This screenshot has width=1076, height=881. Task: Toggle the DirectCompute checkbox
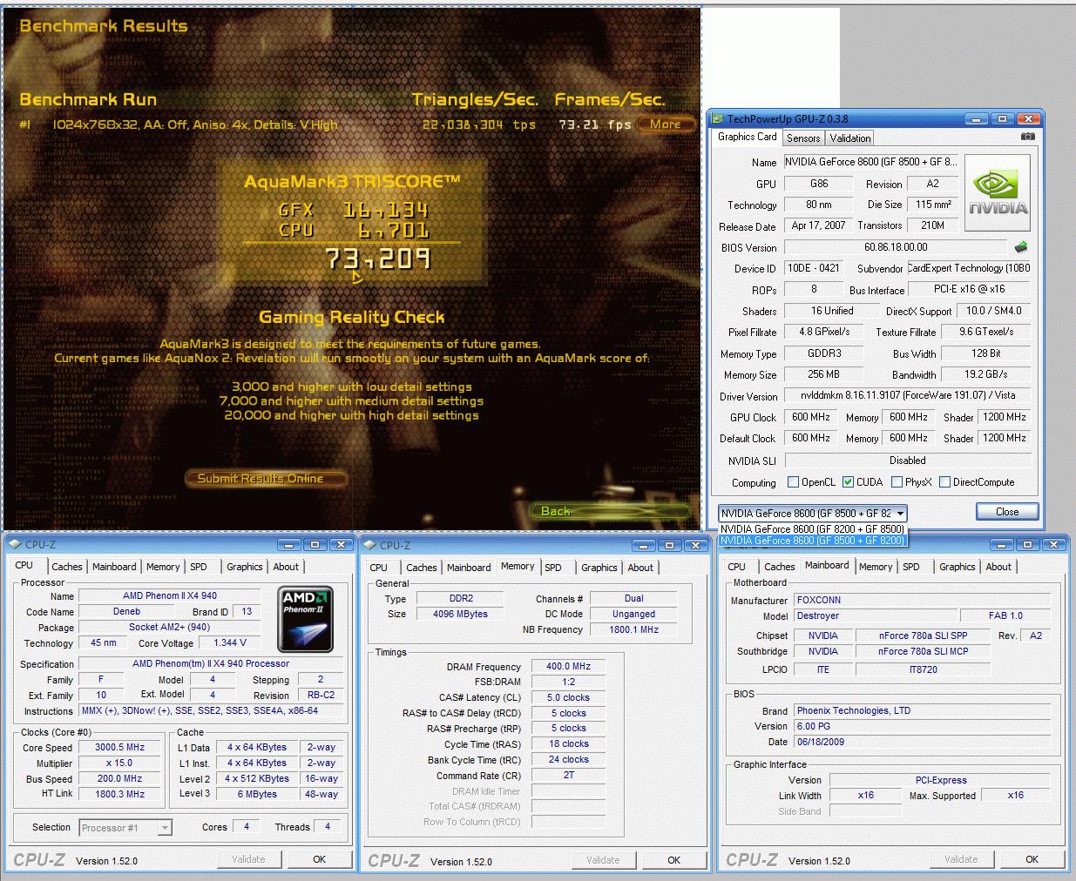pos(944,481)
